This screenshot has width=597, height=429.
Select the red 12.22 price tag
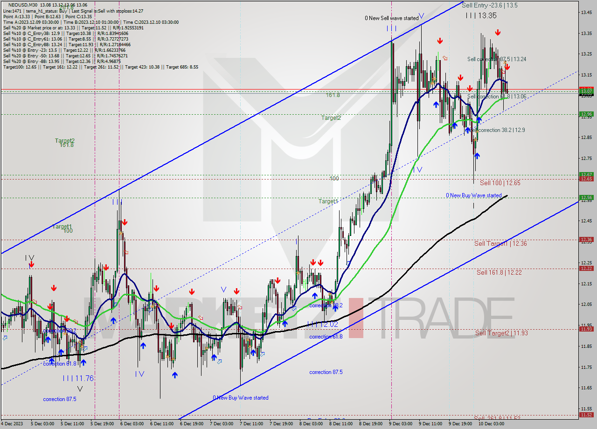tap(586, 268)
